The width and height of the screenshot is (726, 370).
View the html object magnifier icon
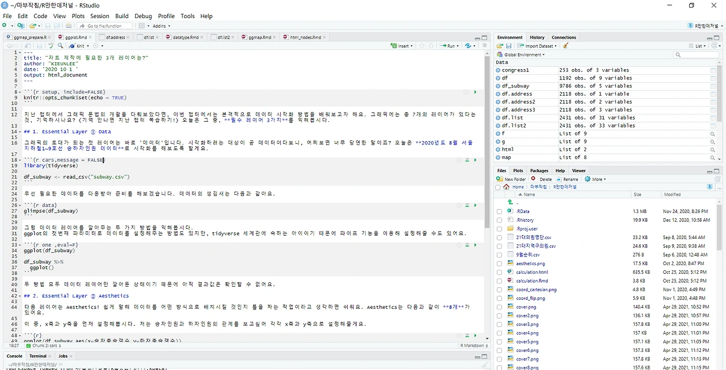click(713, 150)
